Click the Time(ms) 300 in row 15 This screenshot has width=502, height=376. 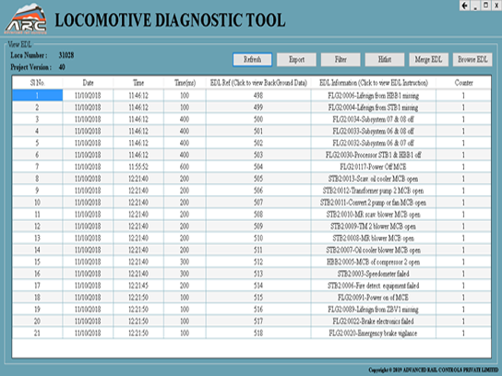(x=185, y=262)
